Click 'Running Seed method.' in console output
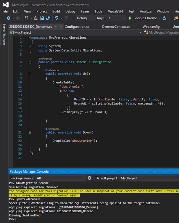The width and height of the screenshot is (179, 223). point(25,215)
